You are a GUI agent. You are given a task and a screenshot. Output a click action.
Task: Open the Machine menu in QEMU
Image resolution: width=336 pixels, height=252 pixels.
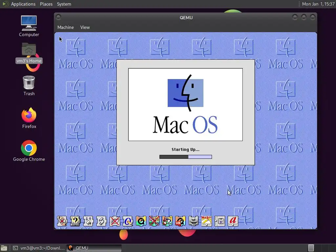click(x=66, y=27)
